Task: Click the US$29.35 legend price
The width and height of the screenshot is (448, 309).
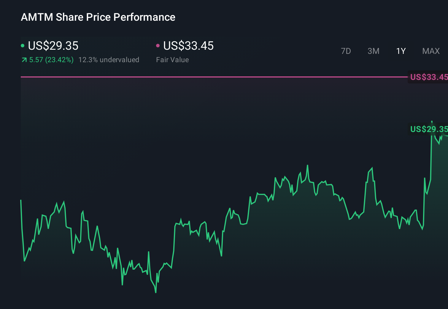Action: pyautogui.click(x=53, y=46)
